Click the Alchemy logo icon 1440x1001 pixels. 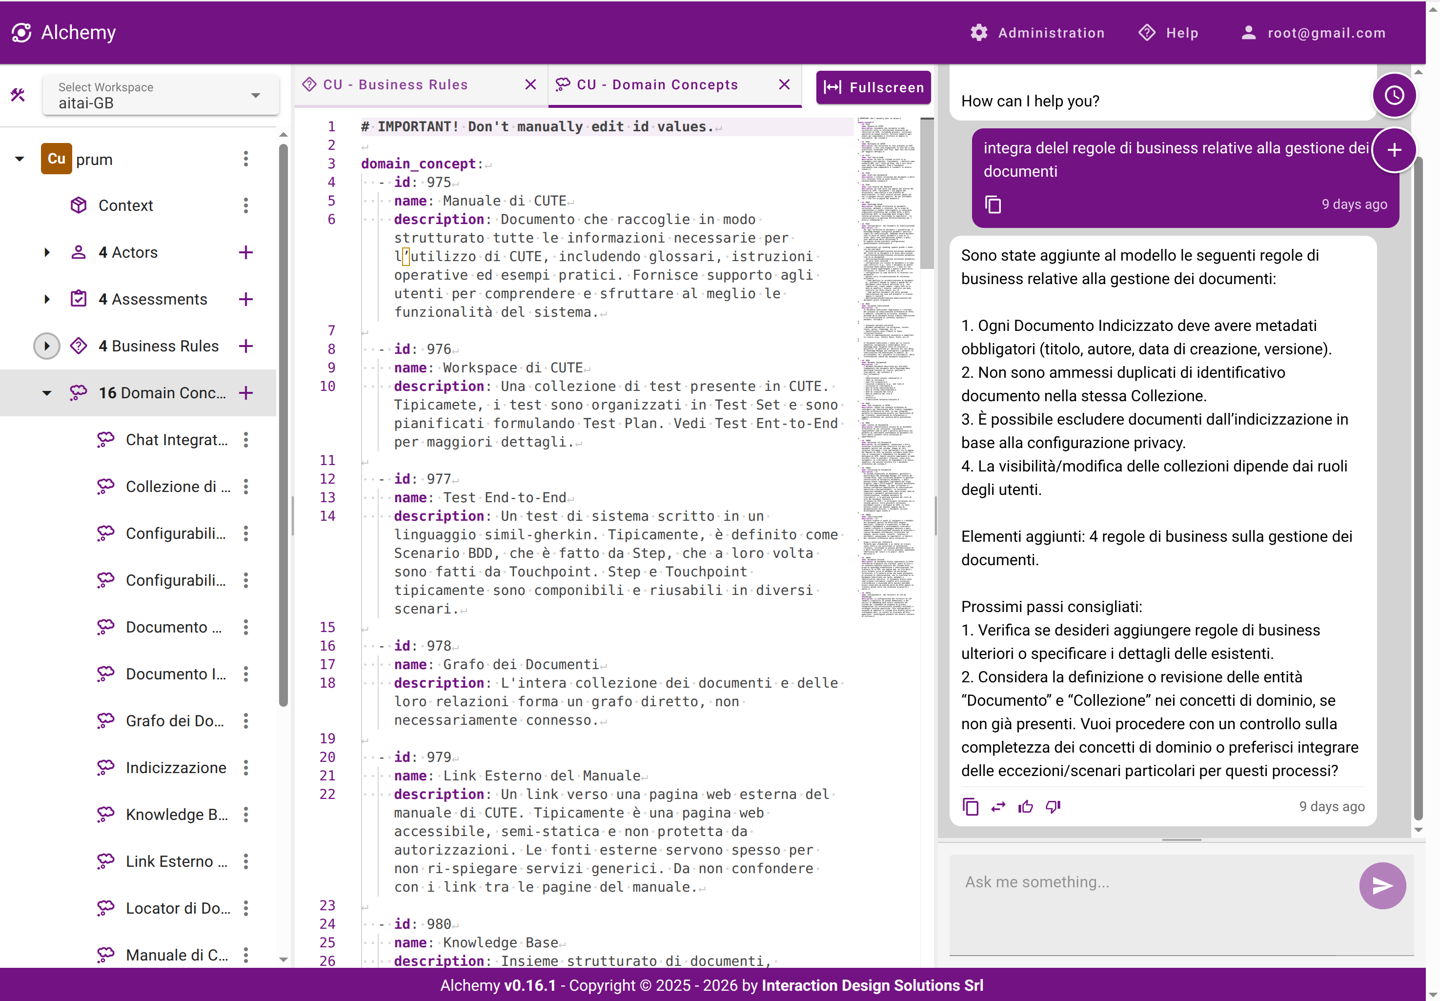21,33
